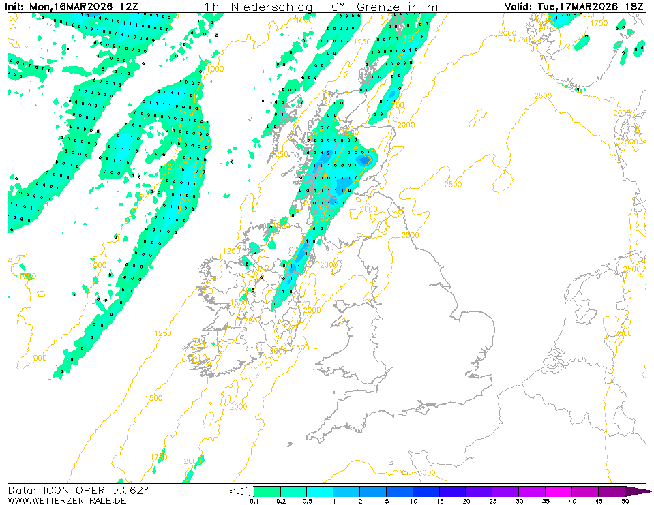Click the '1h-Niederschlag+ 0°-Grenze in m' title
This screenshot has height=505, width=654.
coord(321,7)
